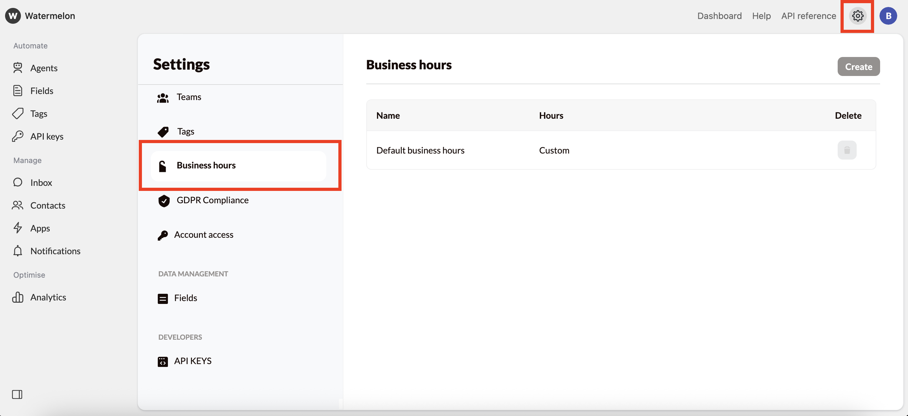Viewport: 908px width, 416px height.
Task: Open Apps lightning item in sidebar
Action: [40, 228]
